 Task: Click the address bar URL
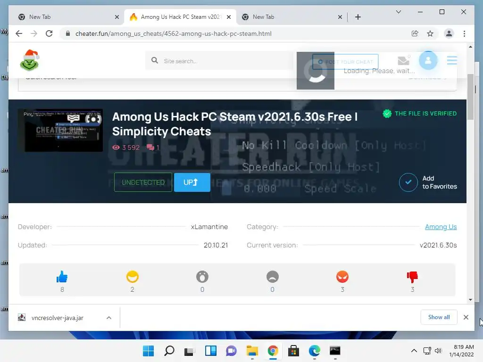[174, 33]
